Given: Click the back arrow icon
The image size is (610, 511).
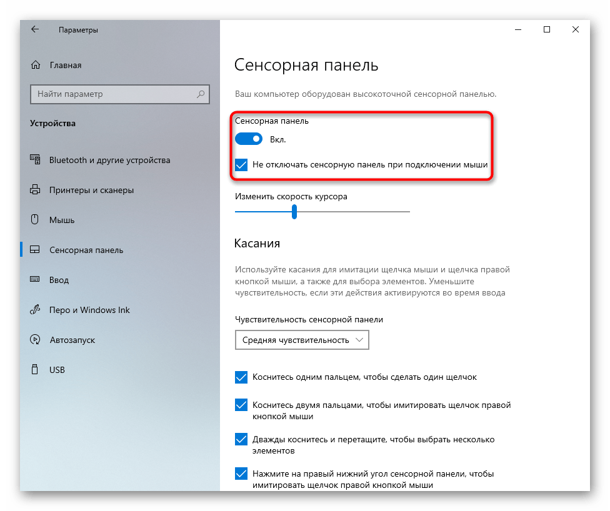Looking at the screenshot, I should tap(35, 29).
